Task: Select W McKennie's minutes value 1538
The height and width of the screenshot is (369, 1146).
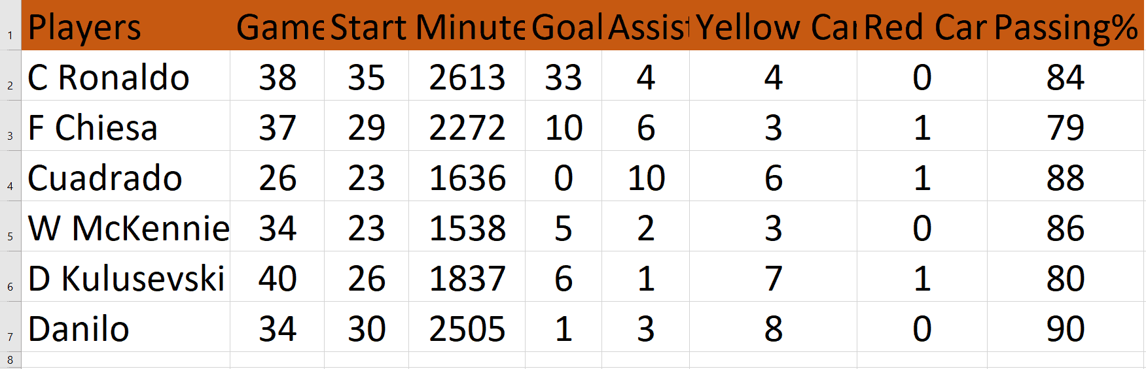Action: pos(467,229)
